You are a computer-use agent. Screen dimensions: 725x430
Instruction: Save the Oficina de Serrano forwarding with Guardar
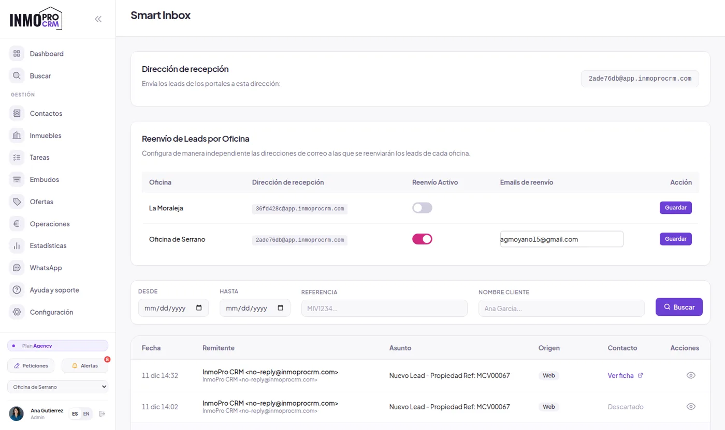[x=675, y=239]
